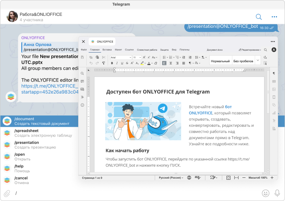Toggle justified alignment
Screen dimensions: 285x201
point(184,63)
